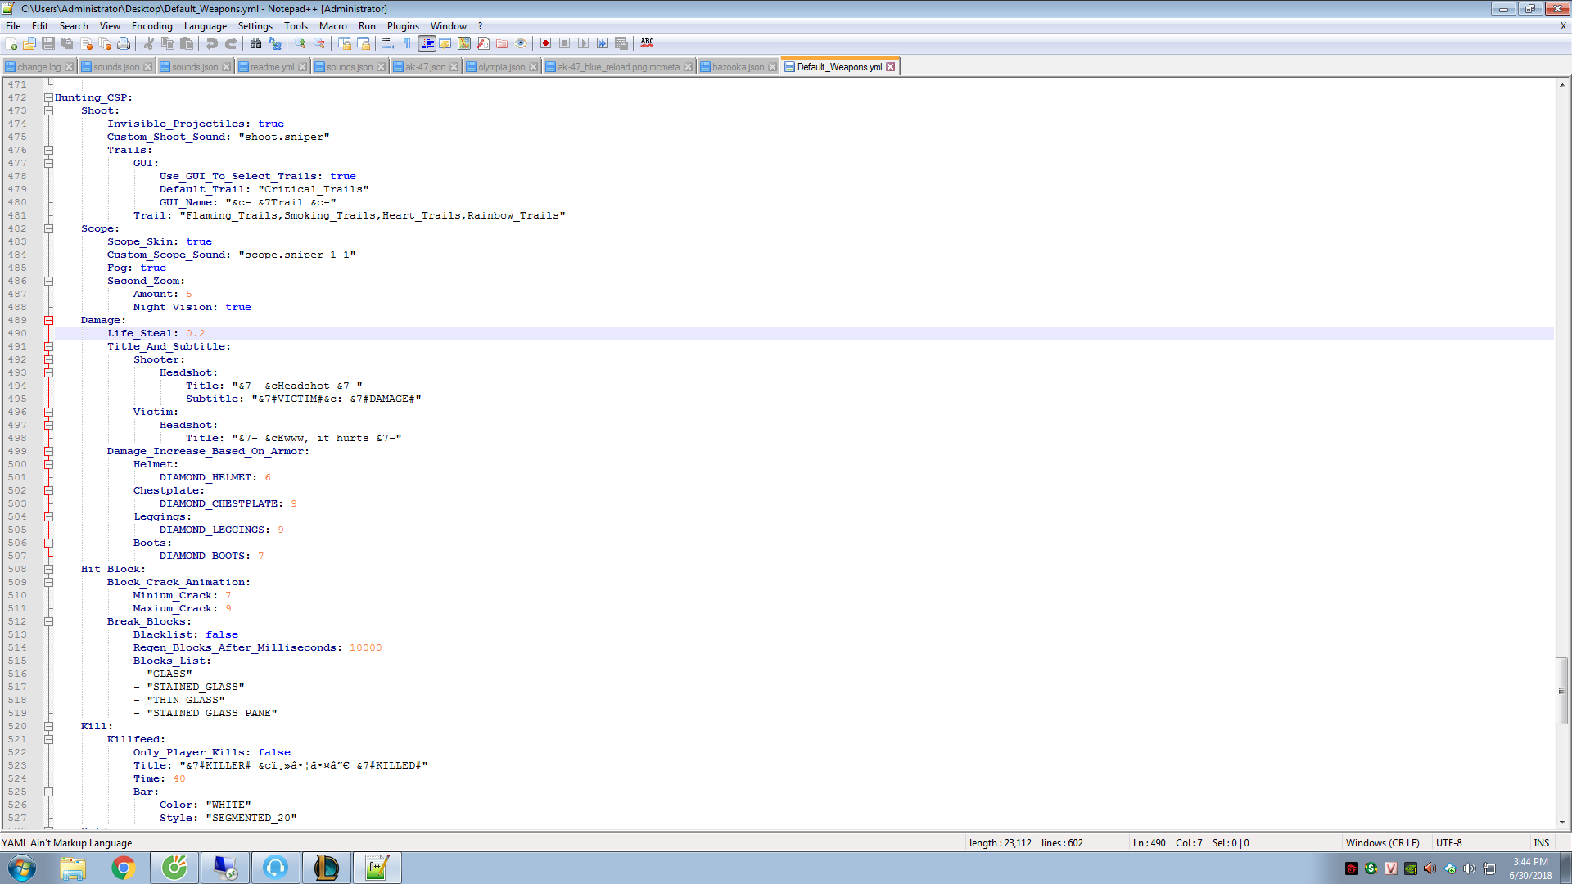Toggle the Indent Guide toolbar button
Screen dimensions: 1572x884
(427, 43)
